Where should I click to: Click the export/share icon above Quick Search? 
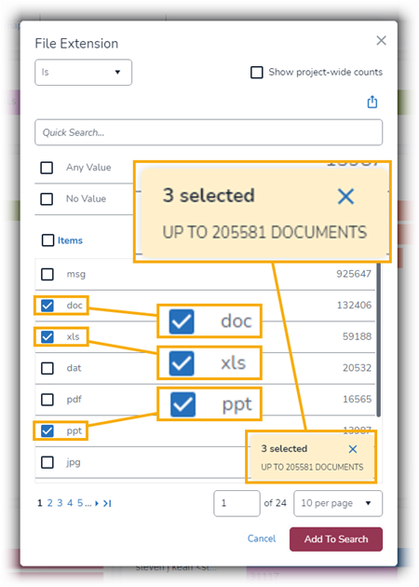pos(372,102)
